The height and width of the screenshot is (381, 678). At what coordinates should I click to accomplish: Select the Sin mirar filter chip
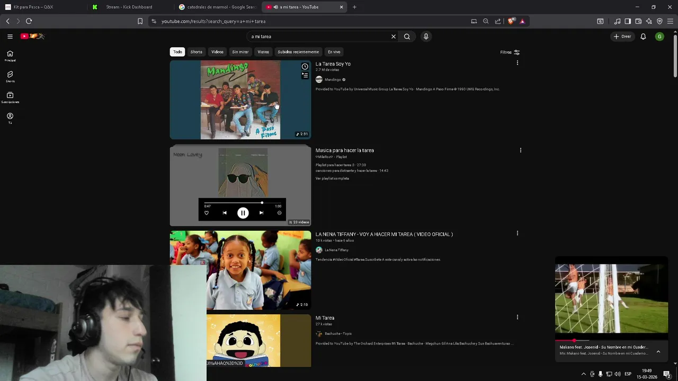tap(240, 52)
